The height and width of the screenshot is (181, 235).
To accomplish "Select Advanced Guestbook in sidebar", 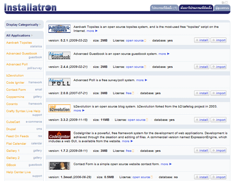I will [x=22, y=54].
